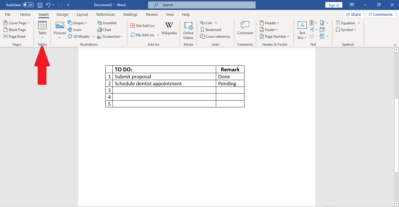The width and height of the screenshot is (399, 207).
Task: Insert Pictures into the document
Action: pos(60,29)
